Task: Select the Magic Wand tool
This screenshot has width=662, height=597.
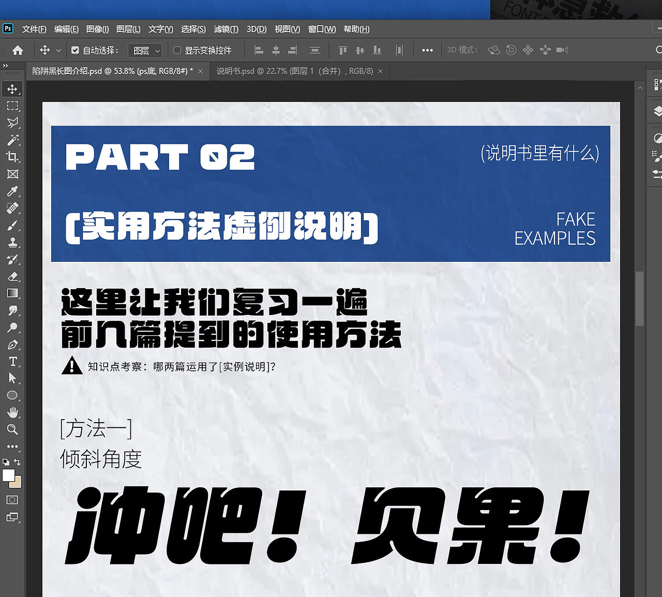Action: point(12,140)
